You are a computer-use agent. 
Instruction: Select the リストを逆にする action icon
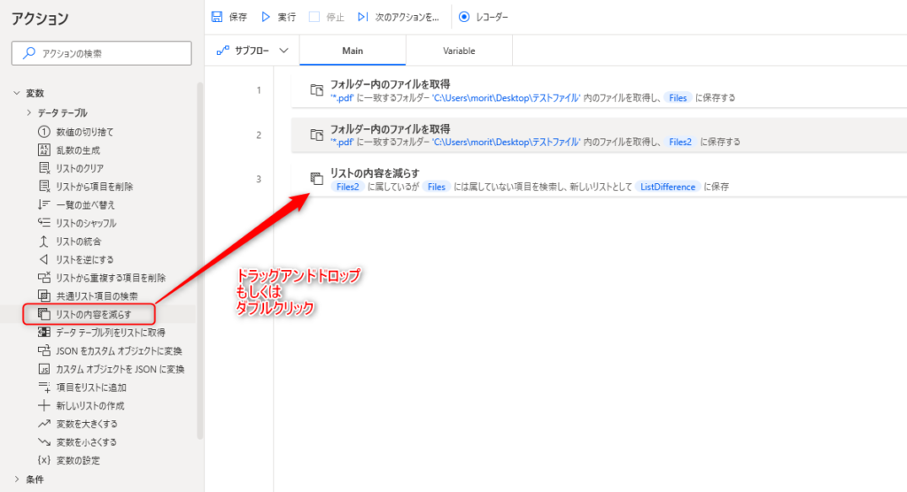click(x=43, y=259)
